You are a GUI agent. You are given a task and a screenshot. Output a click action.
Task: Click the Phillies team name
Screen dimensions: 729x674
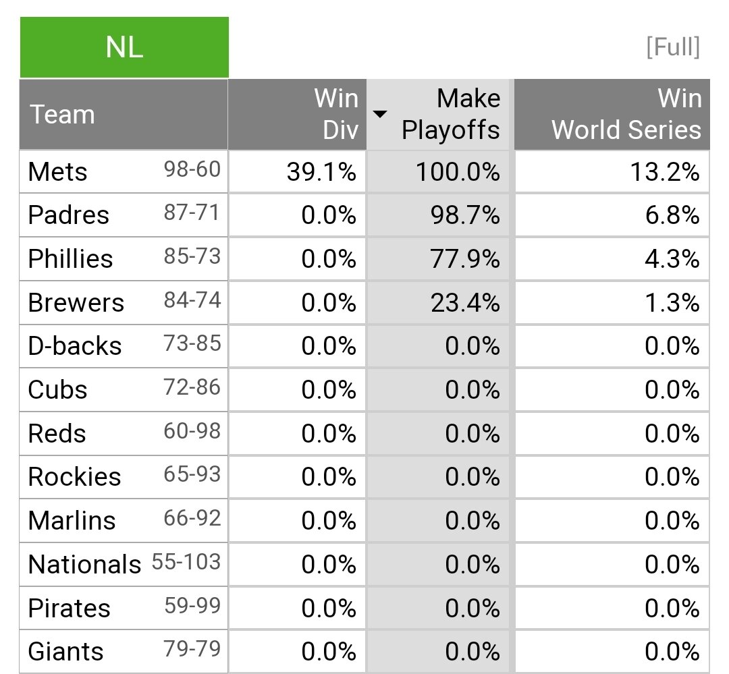70,259
